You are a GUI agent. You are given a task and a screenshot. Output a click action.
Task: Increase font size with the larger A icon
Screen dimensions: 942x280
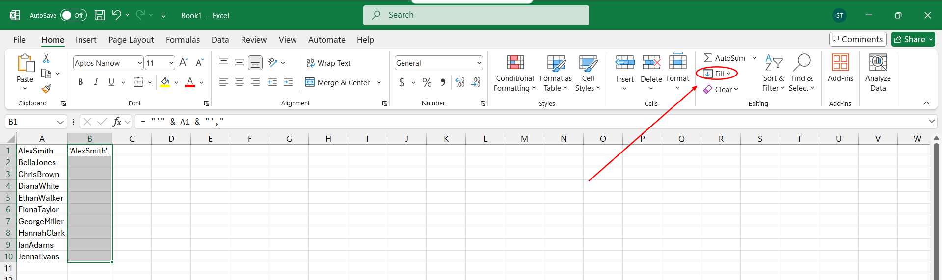[x=184, y=62]
